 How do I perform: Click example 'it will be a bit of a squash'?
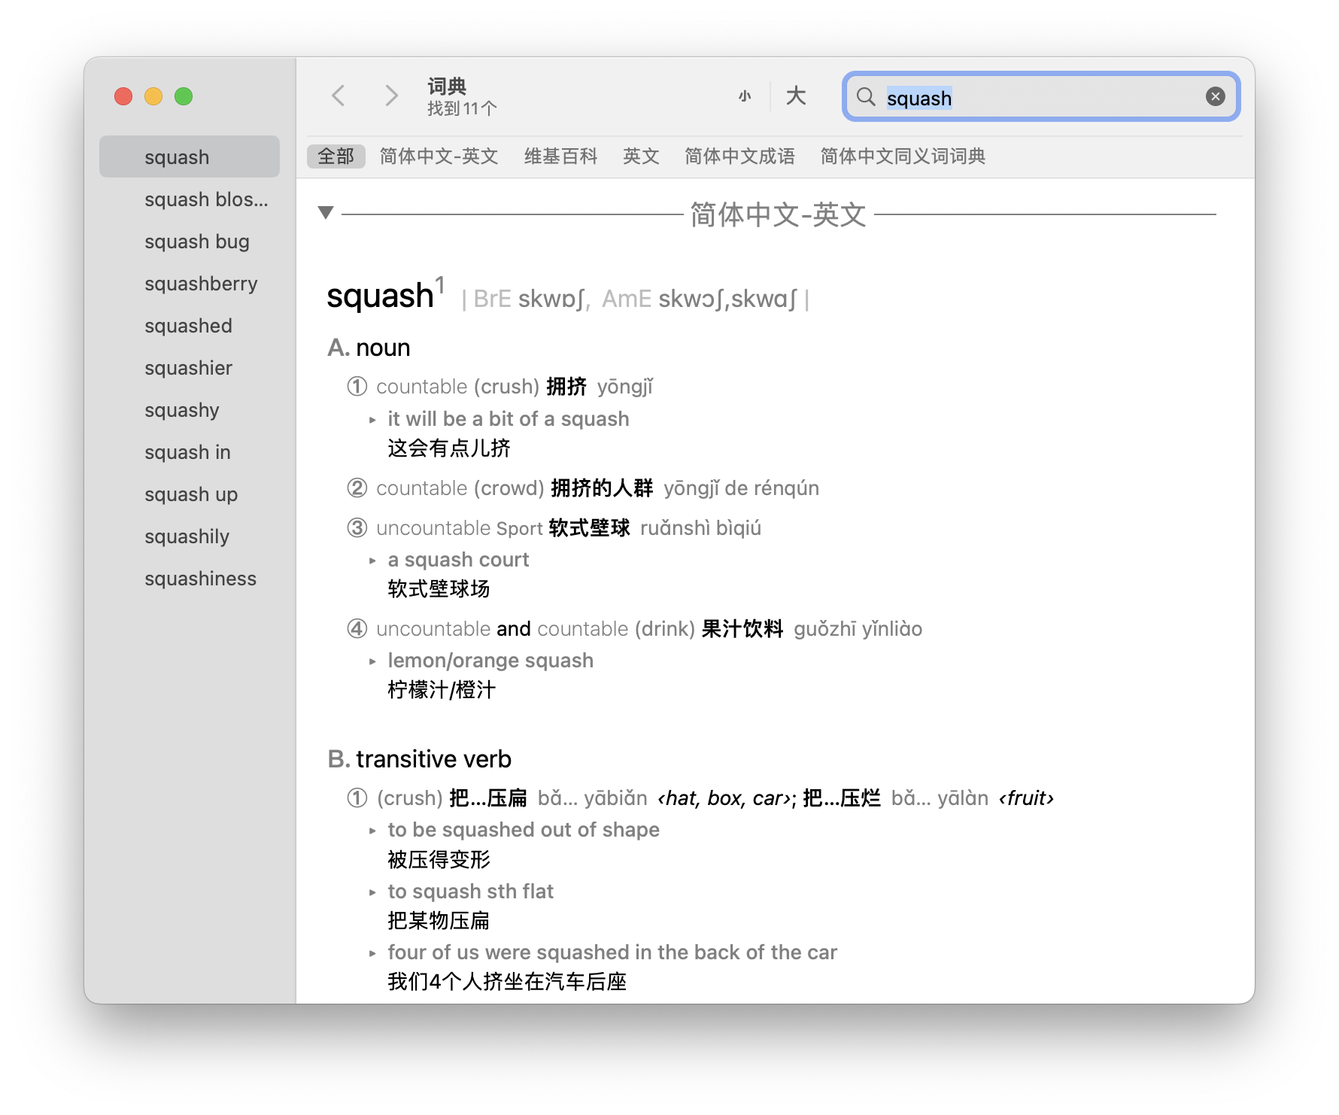[509, 419]
